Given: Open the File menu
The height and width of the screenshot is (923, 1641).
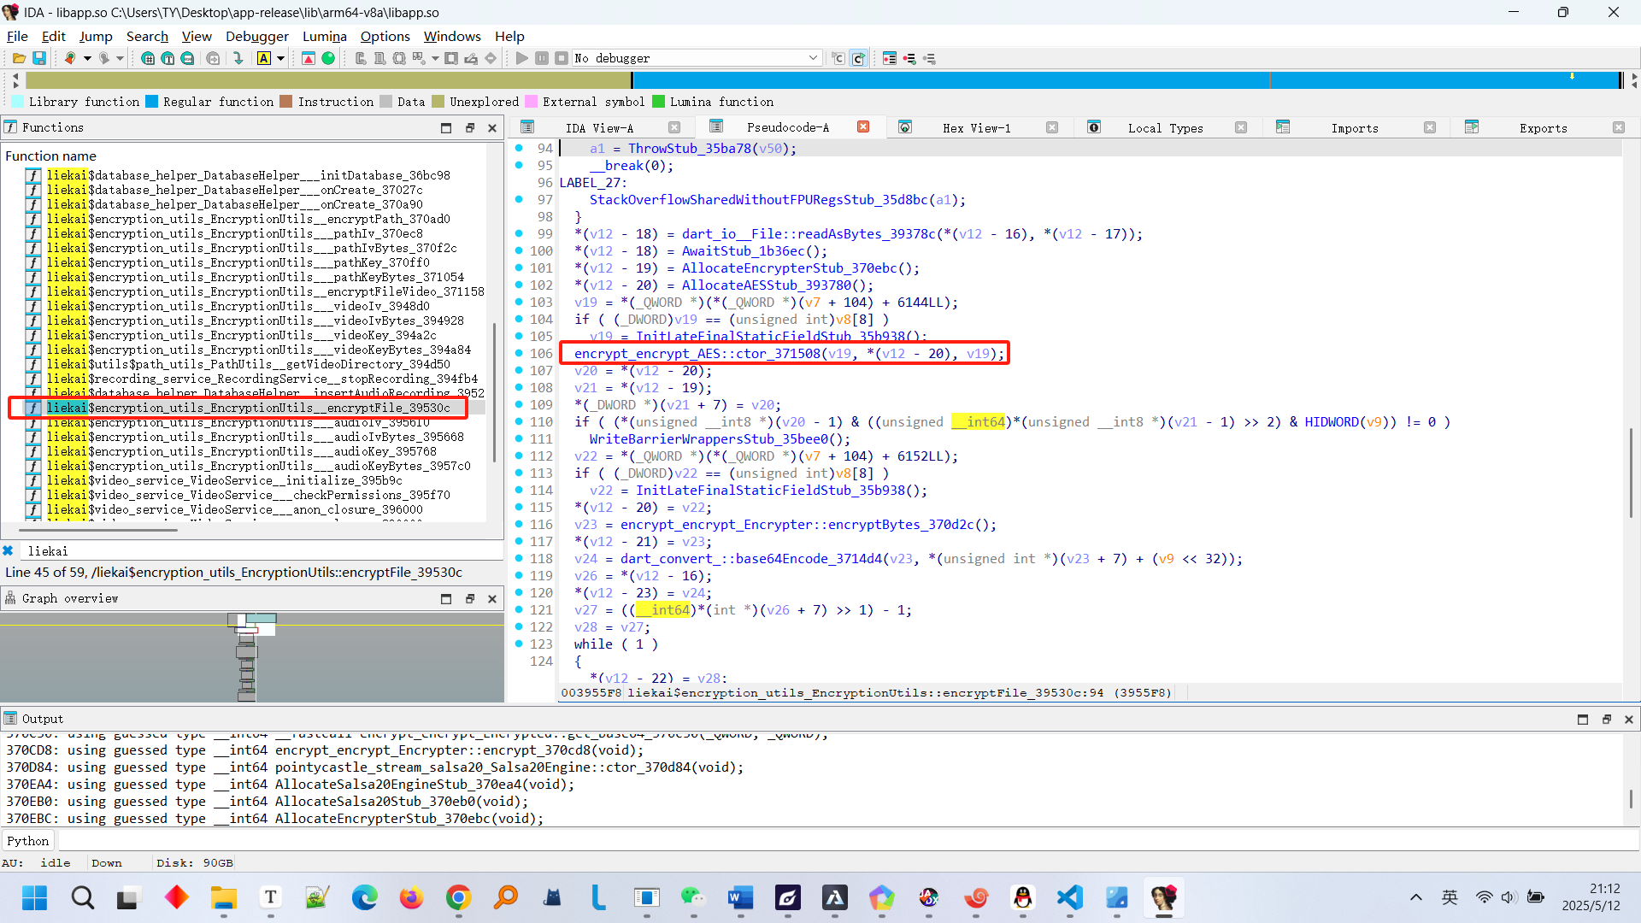Looking at the screenshot, I should coord(17,36).
